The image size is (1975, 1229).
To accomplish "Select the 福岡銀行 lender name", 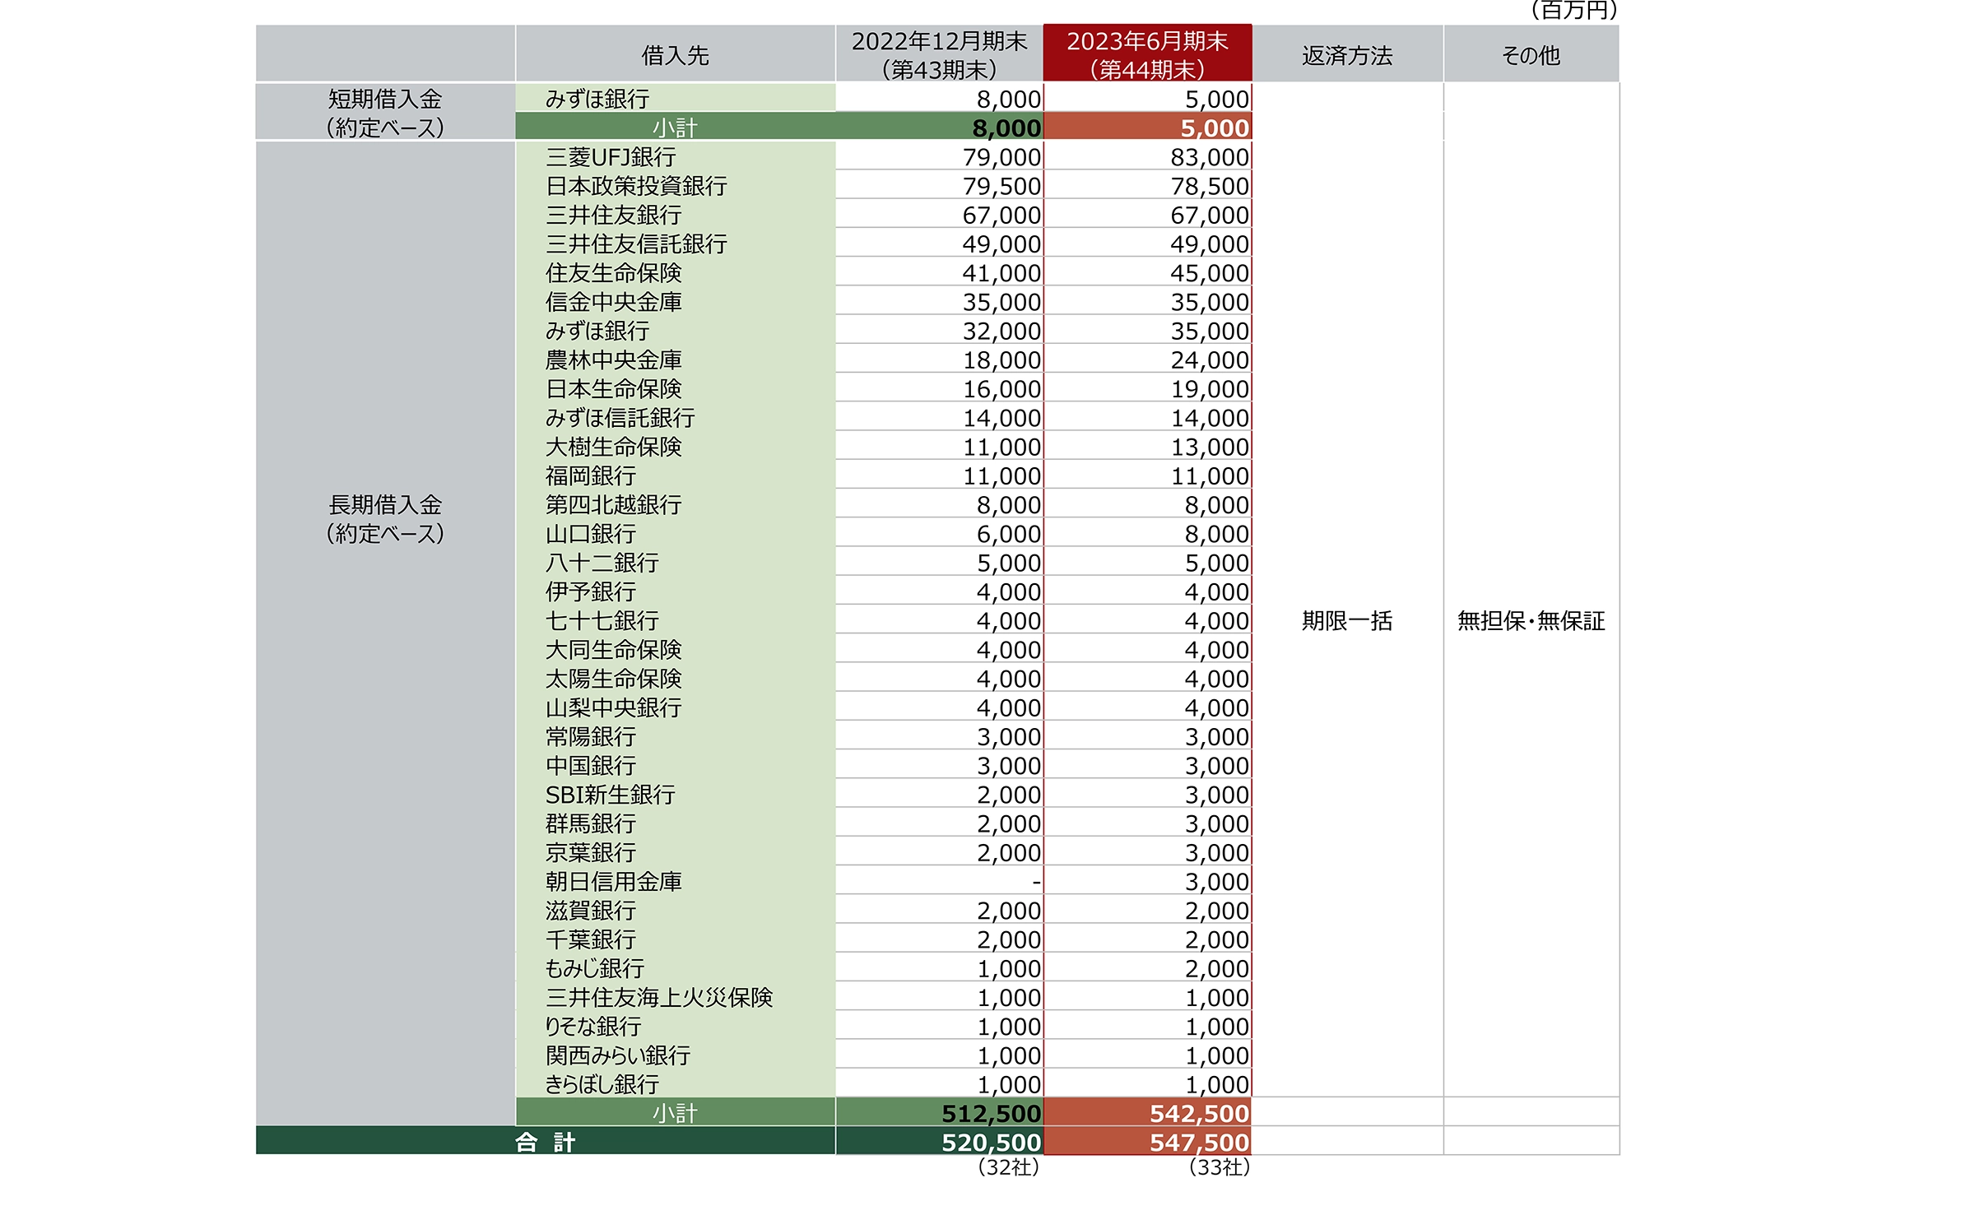I will [x=591, y=475].
